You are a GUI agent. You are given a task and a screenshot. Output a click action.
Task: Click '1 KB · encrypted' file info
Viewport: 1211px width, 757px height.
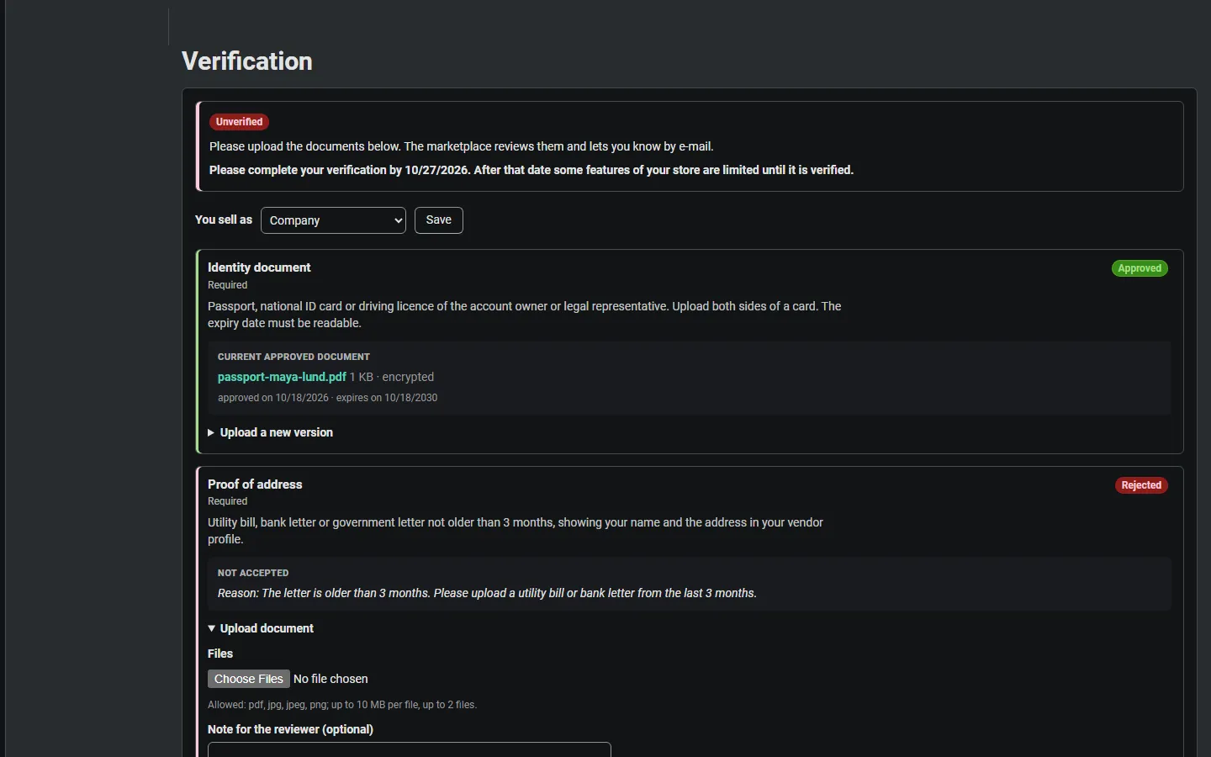coord(392,377)
